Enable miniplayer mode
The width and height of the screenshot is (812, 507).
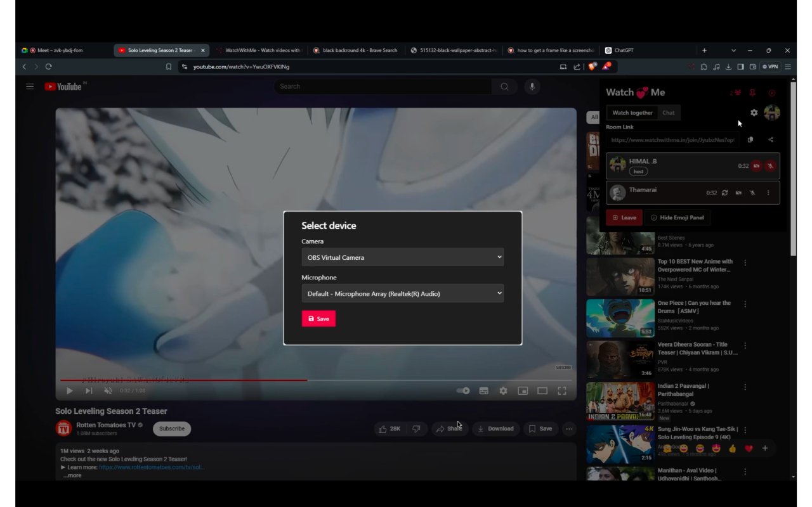click(x=523, y=391)
